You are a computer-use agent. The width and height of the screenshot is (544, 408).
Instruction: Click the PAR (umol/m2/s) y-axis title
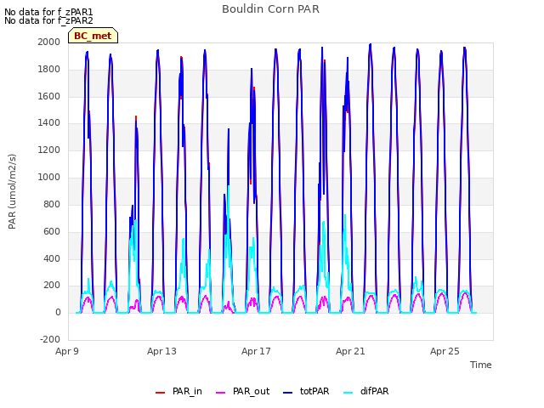click(12, 191)
